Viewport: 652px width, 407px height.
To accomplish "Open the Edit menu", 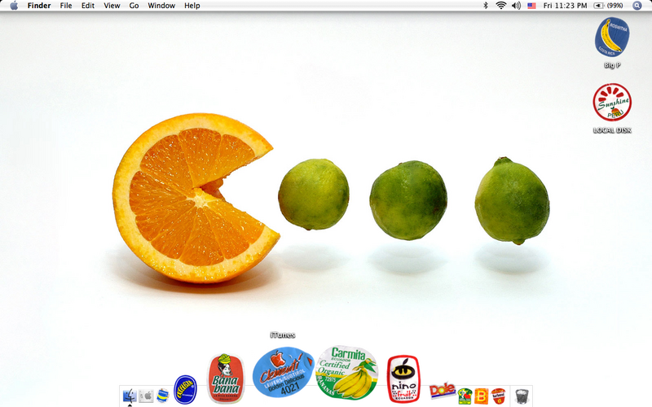I will [88, 6].
